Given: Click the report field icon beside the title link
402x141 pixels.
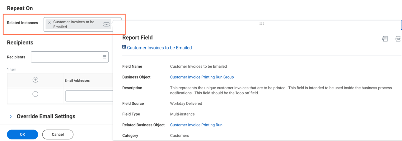Looking at the screenshot, I should (x=124, y=47).
